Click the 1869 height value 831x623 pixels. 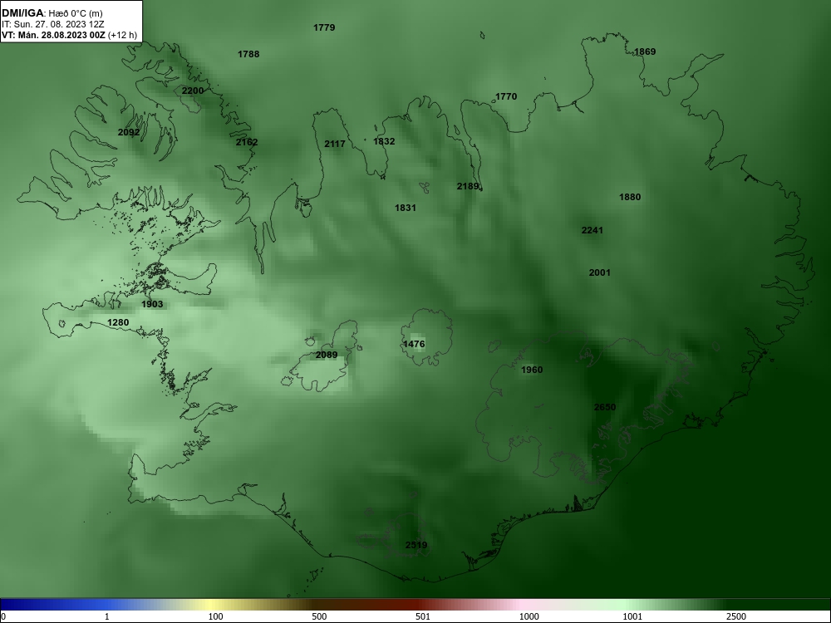point(645,52)
